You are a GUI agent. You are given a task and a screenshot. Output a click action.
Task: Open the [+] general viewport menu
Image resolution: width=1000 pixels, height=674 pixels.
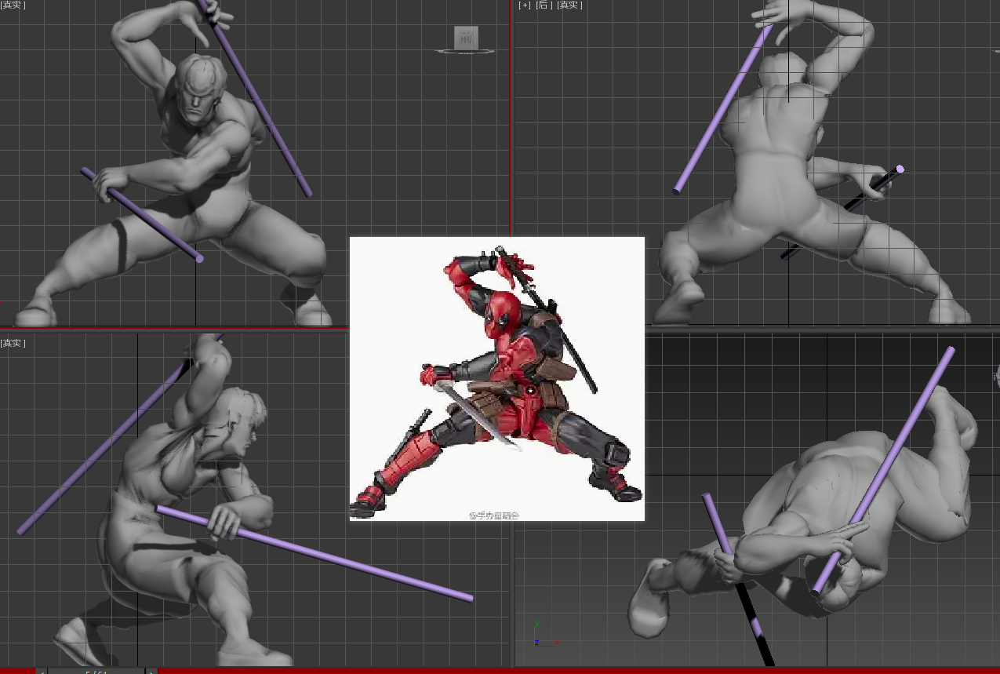click(x=525, y=5)
